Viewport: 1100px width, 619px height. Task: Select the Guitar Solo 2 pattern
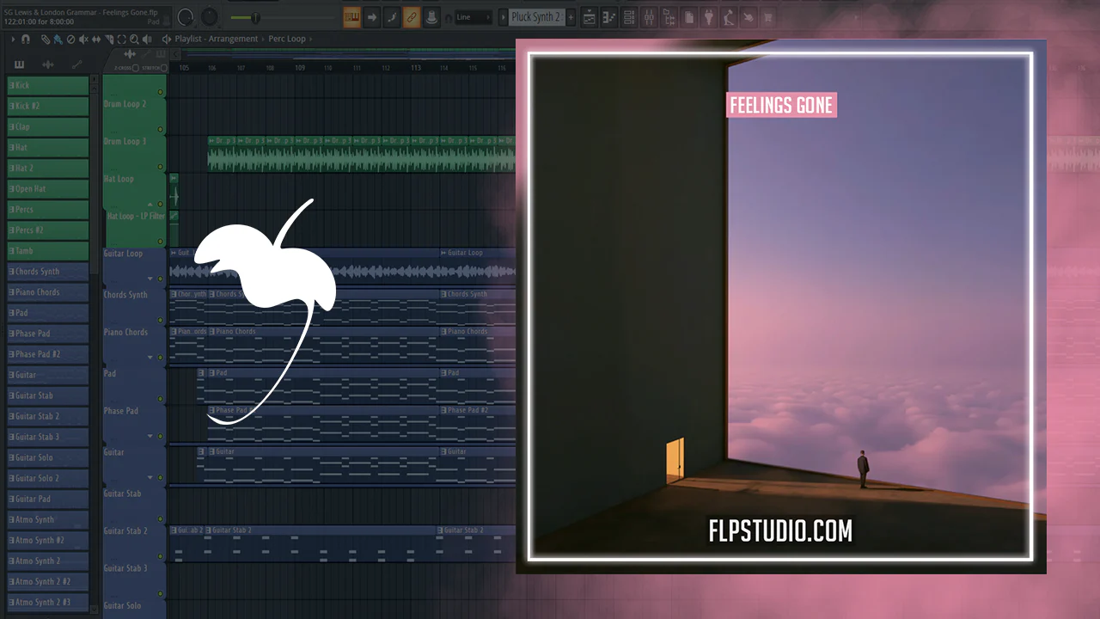(x=48, y=478)
